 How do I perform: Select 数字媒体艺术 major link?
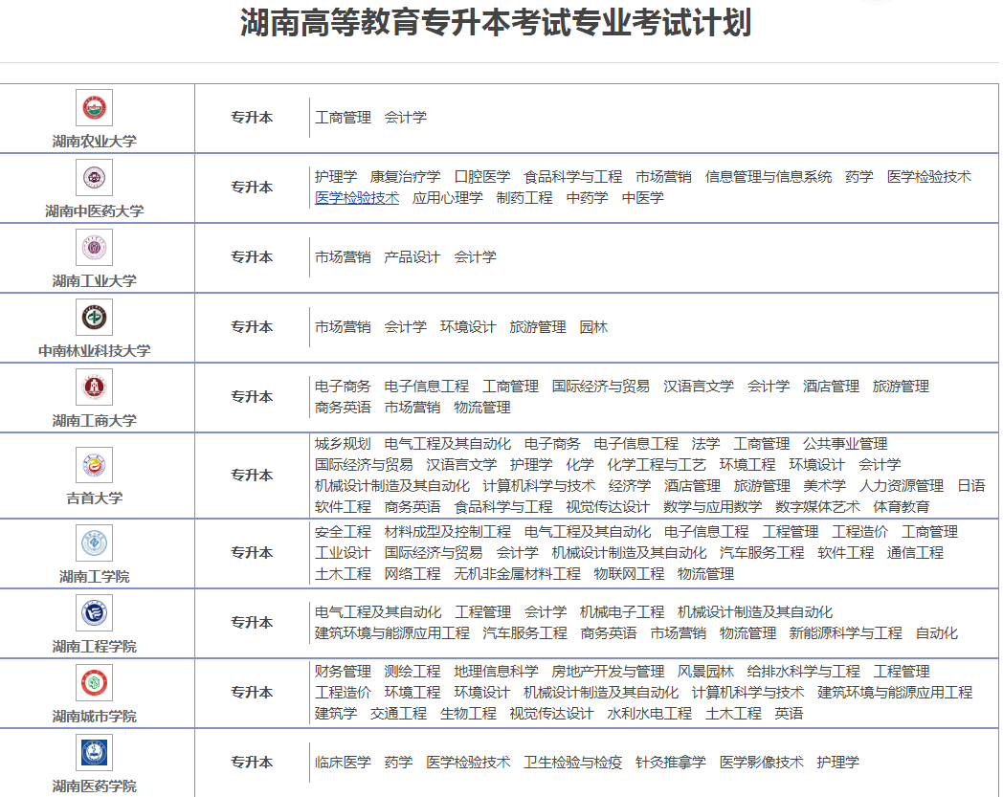(x=817, y=507)
